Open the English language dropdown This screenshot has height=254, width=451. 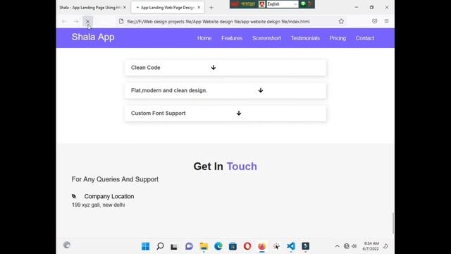point(282,4)
